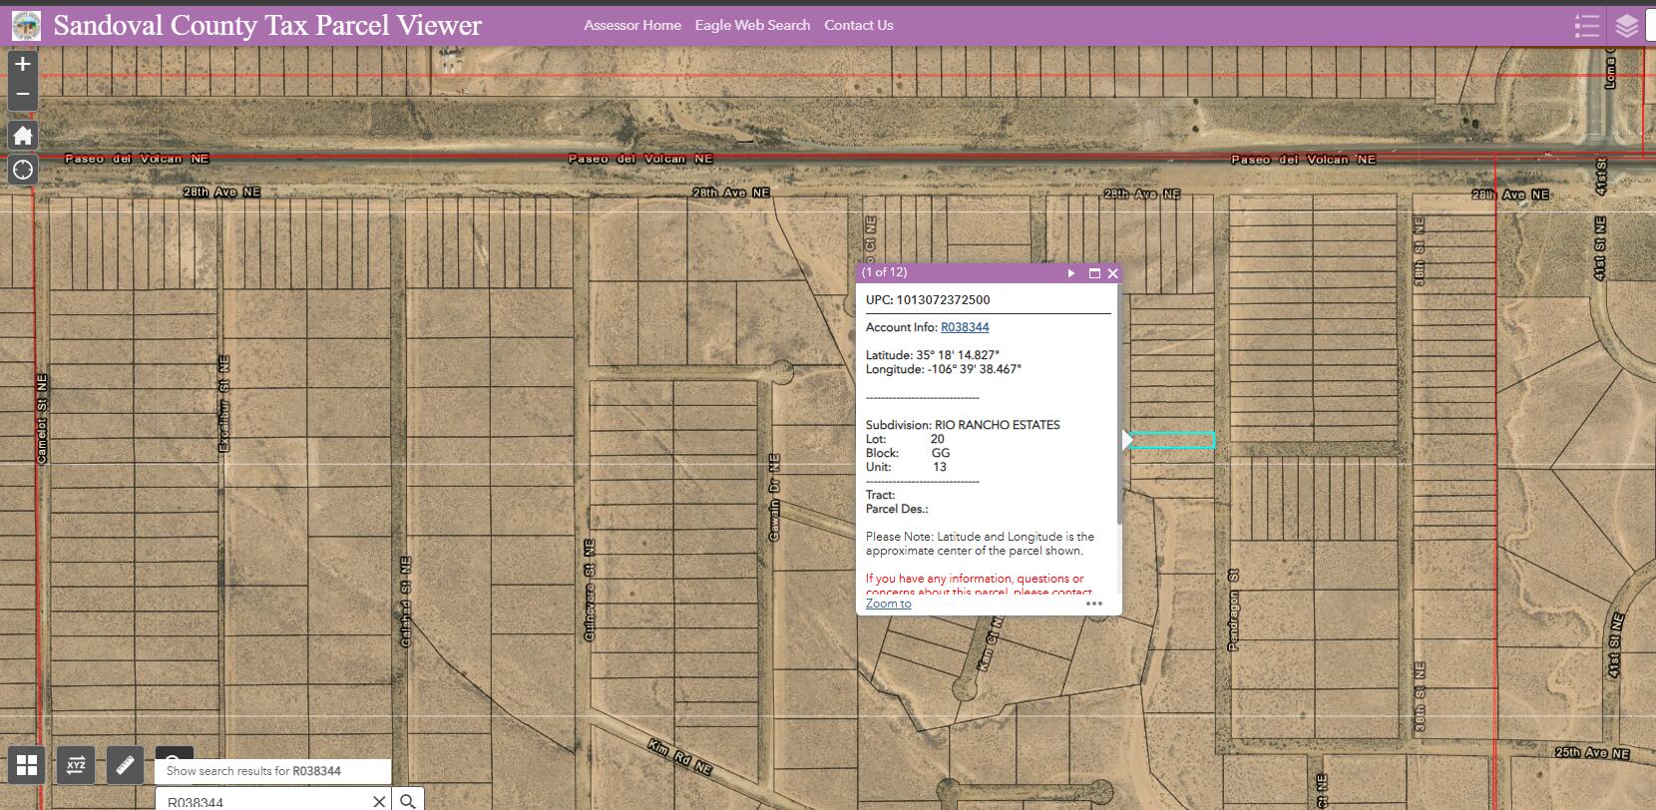This screenshot has width=1656, height=810.
Task: Click the highlighted cyan parcel on the map
Action: [1172, 441]
